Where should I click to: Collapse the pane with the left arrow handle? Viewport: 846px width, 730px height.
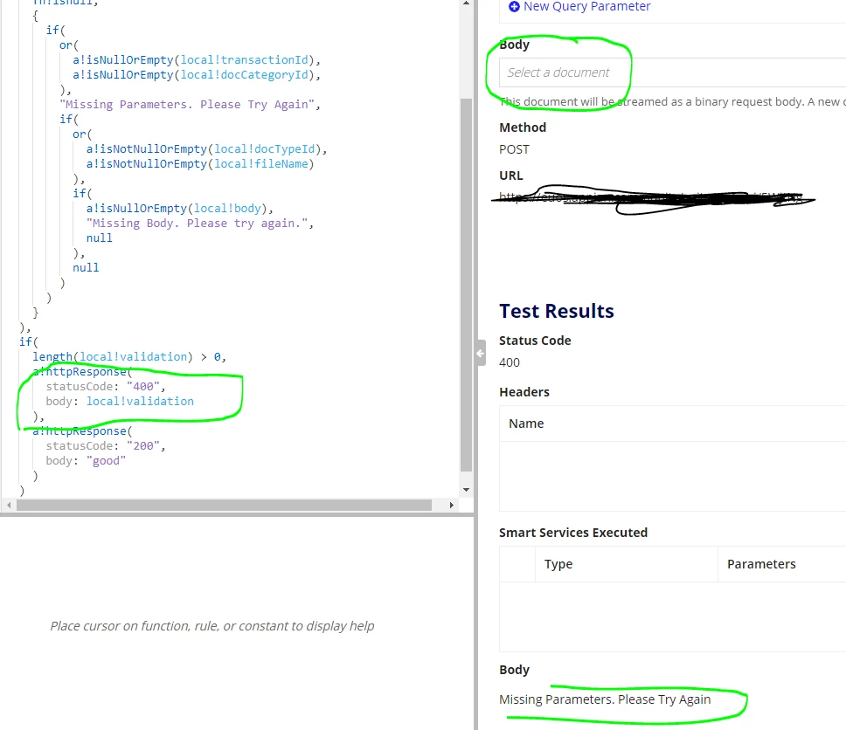point(480,354)
